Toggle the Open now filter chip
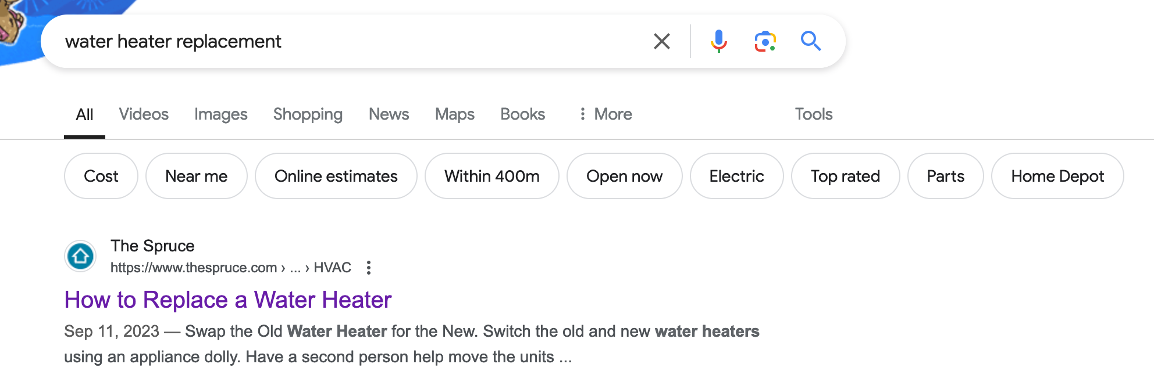Viewport: 1154px width, 389px height. [624, 176]
